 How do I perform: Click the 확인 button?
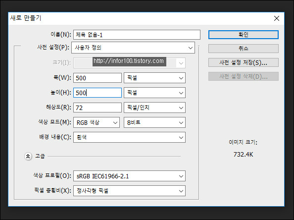tap(244, 35)
